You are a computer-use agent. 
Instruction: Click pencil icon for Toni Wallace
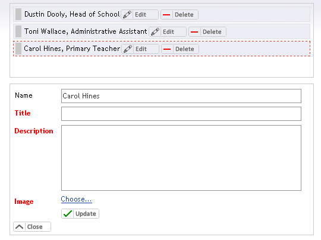click(155, 31)
